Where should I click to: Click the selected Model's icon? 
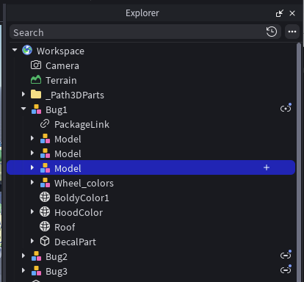coord(45,168)
